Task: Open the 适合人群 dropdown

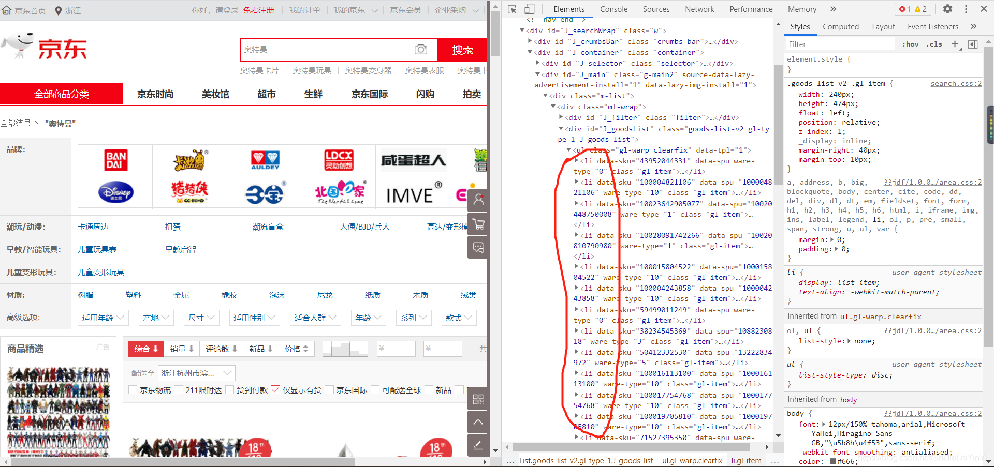Action: (315, 318)
